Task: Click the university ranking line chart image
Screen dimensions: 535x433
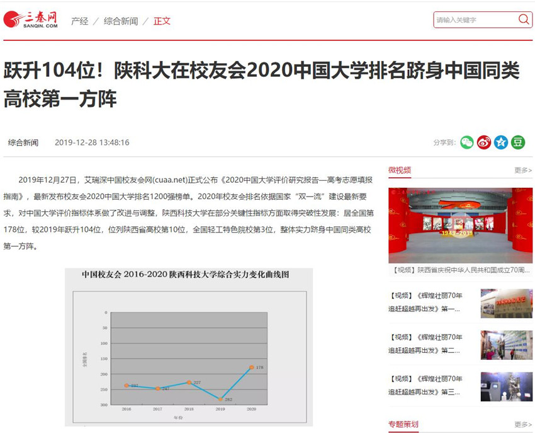Action: click(x=189, y=347)
